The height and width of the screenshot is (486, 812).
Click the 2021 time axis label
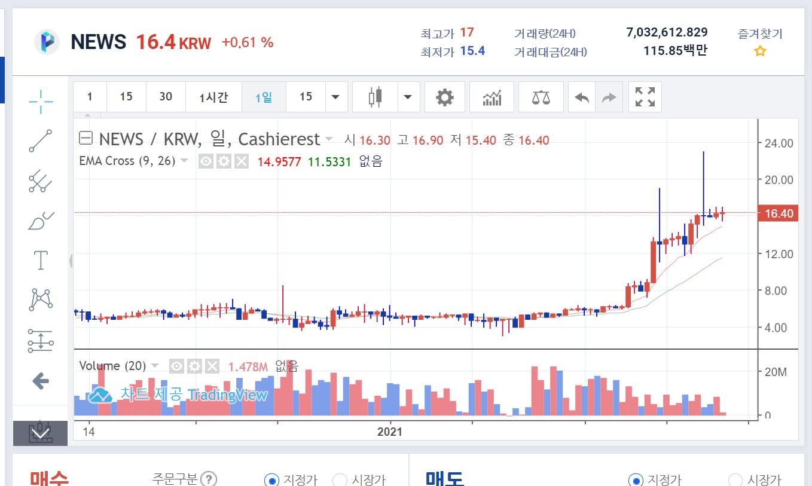(390, 432)
